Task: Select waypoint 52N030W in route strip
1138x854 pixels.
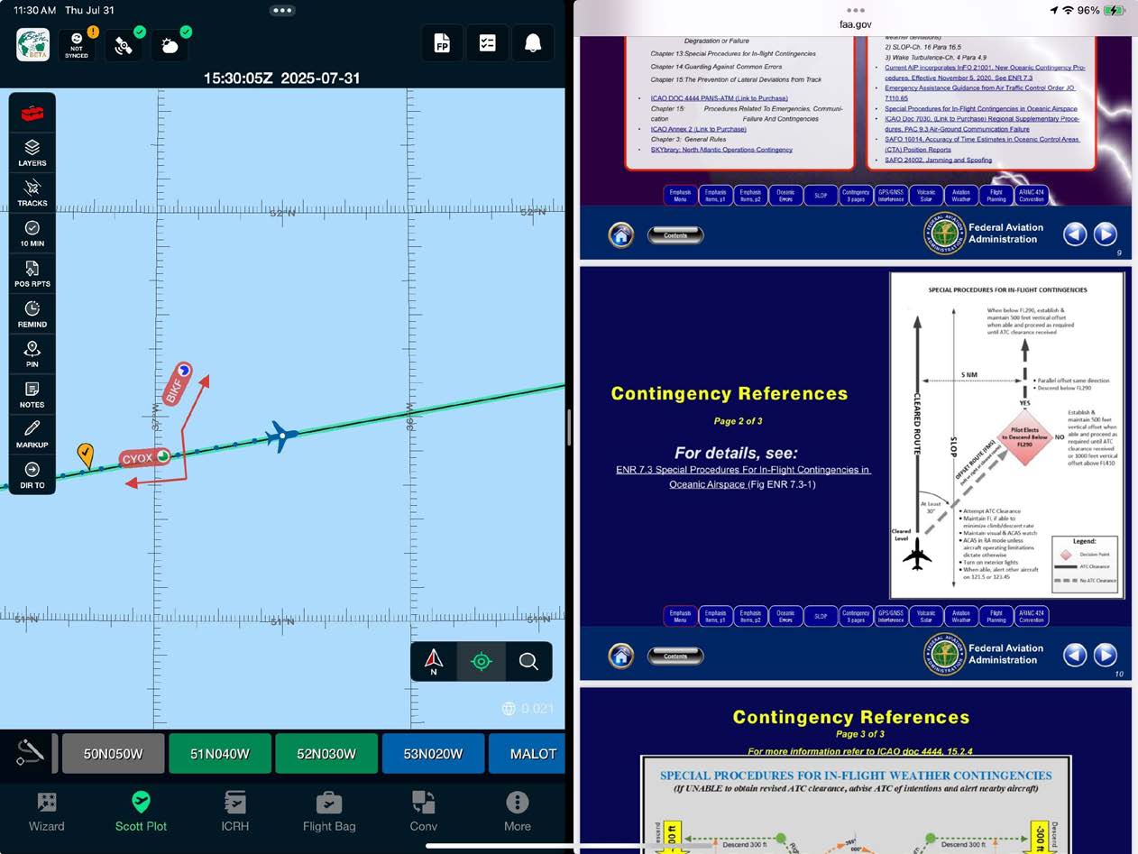Action: tap(326, 754)
